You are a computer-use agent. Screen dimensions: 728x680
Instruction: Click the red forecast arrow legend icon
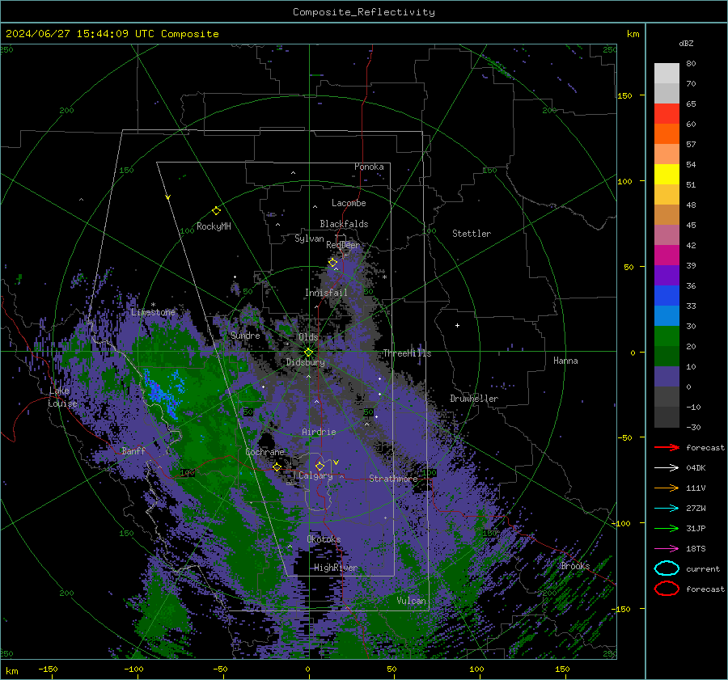click(x=667, y=447)
